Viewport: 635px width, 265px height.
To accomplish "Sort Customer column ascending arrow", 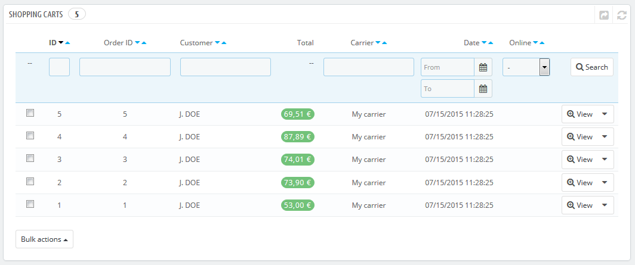I will click(224, 43).
